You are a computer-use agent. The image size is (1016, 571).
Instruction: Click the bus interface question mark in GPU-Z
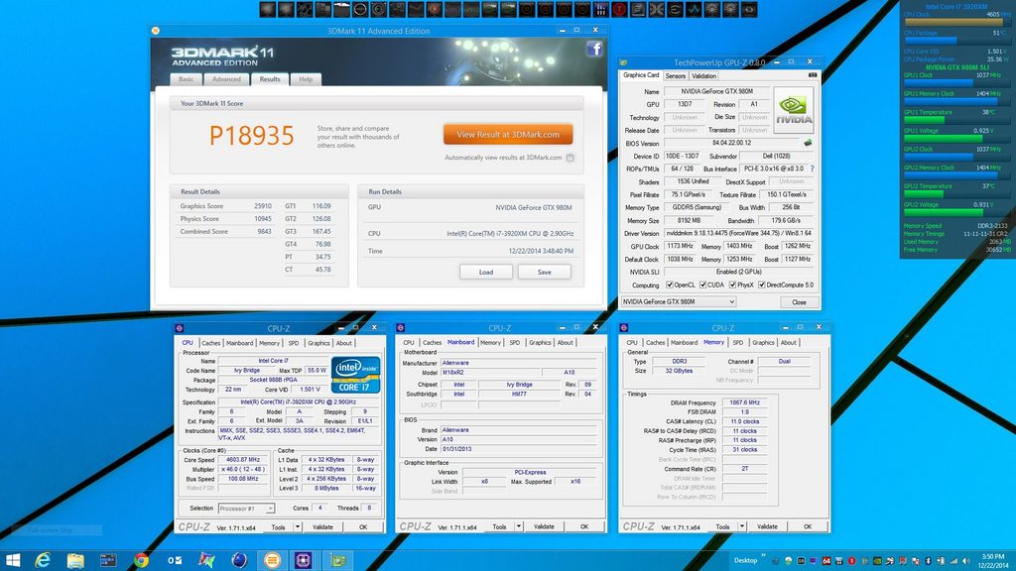[812, 169]
